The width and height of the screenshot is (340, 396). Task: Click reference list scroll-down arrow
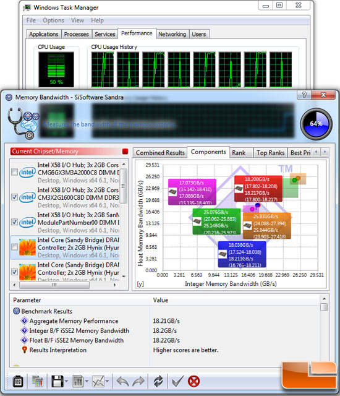point(124,277)
